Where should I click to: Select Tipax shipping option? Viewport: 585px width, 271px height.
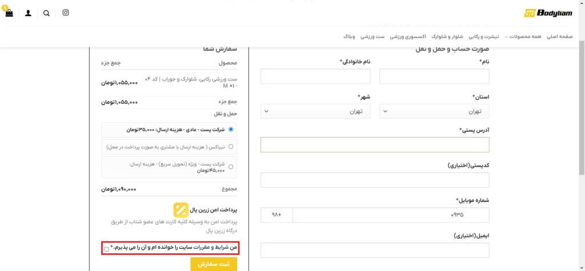231,147
